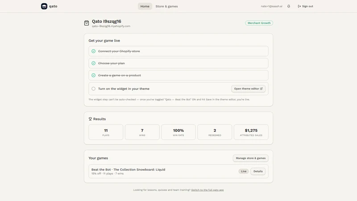Mark the Turn on the widget step circle
The width and height of the screenshot is (357, 201).
click(x=93, y=88)
